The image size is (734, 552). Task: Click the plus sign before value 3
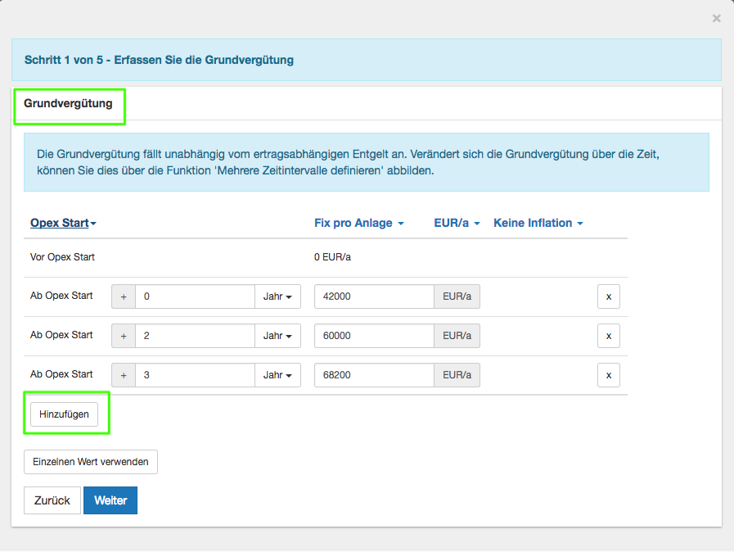coord(124,375)
